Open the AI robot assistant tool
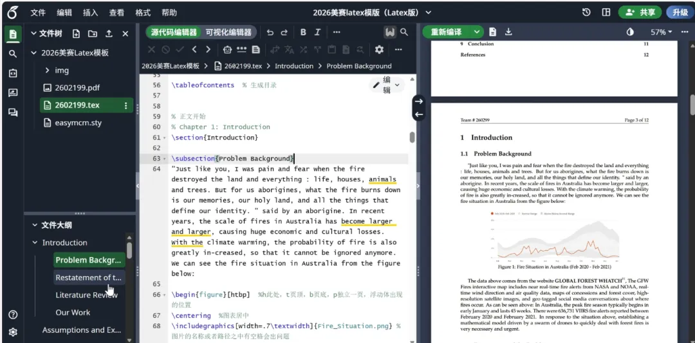The width and height of the screenshot is (695, 343). 227,49
